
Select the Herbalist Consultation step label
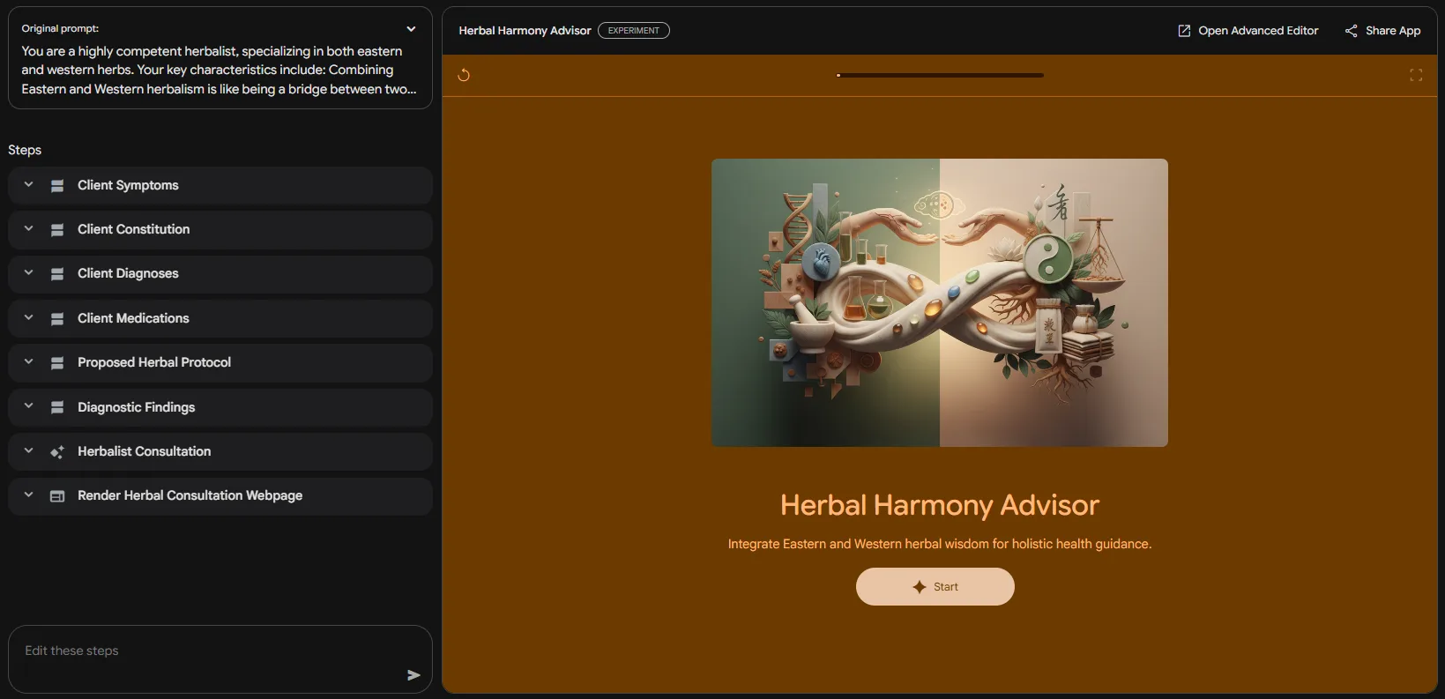coord(145,451)
